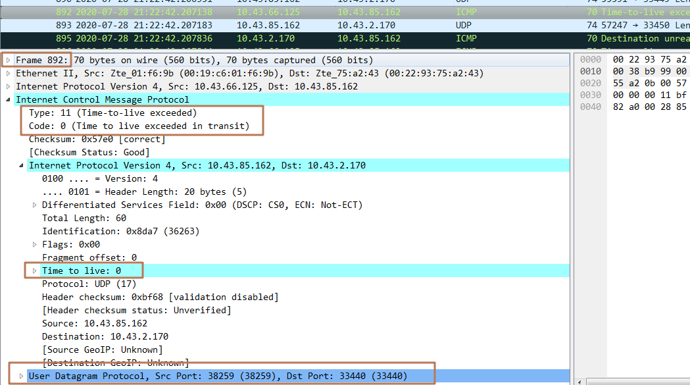Expand the User Datagram Protocol section
Viewport: 690px width, 385px height.
(20, 375)
